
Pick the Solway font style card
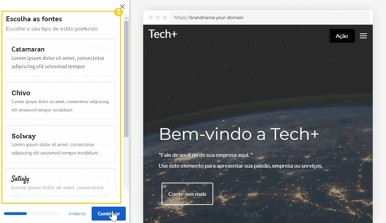pyautogui.click(x=61, y=144)
